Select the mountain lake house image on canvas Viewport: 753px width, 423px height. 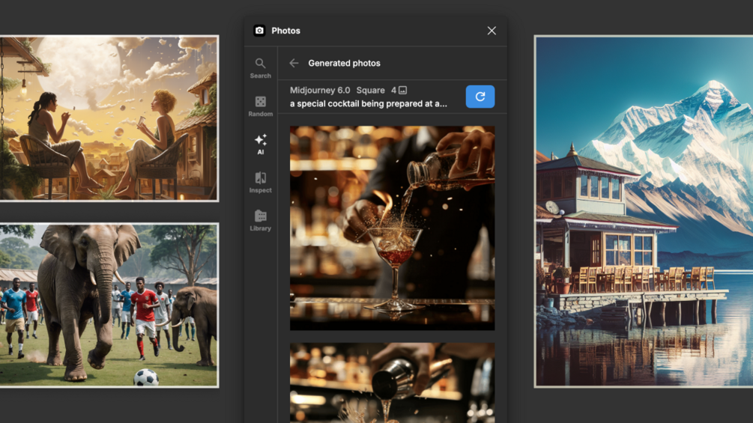click(644, 211)
